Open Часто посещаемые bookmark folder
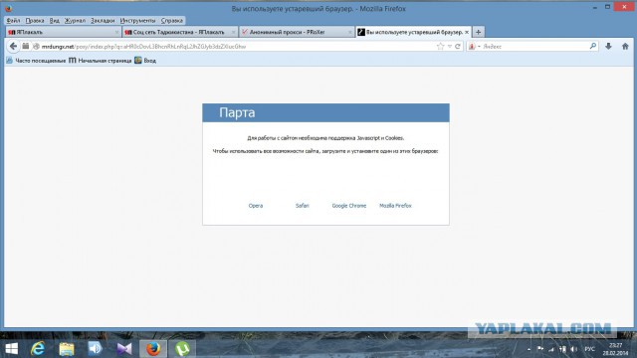 [x=36, y=61]
